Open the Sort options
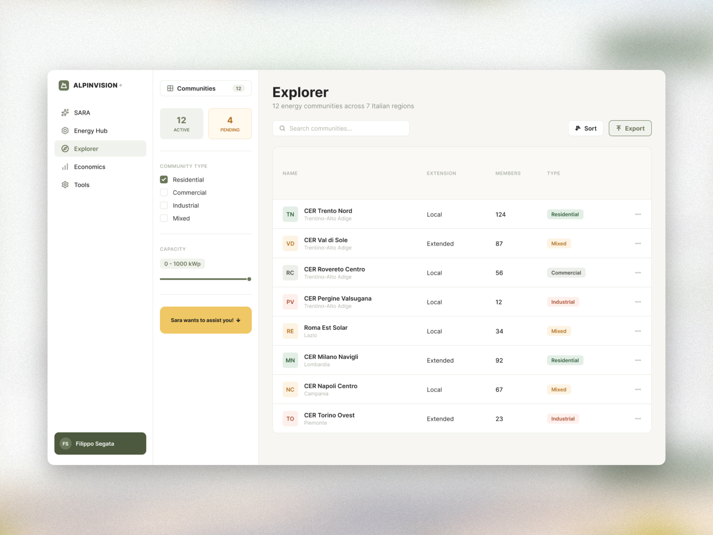The width and height of the screenshot is (713, 535). click(x=586, y=128)
